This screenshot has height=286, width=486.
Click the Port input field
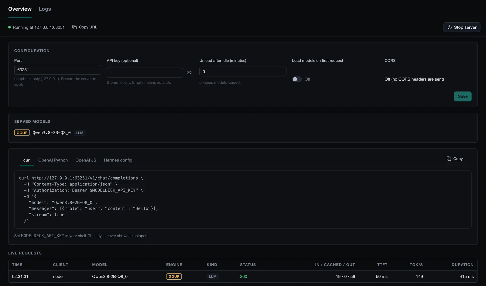pyautogui.click(x=57, y=70)
